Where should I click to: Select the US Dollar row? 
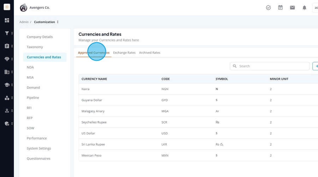(x=198, y=133)
